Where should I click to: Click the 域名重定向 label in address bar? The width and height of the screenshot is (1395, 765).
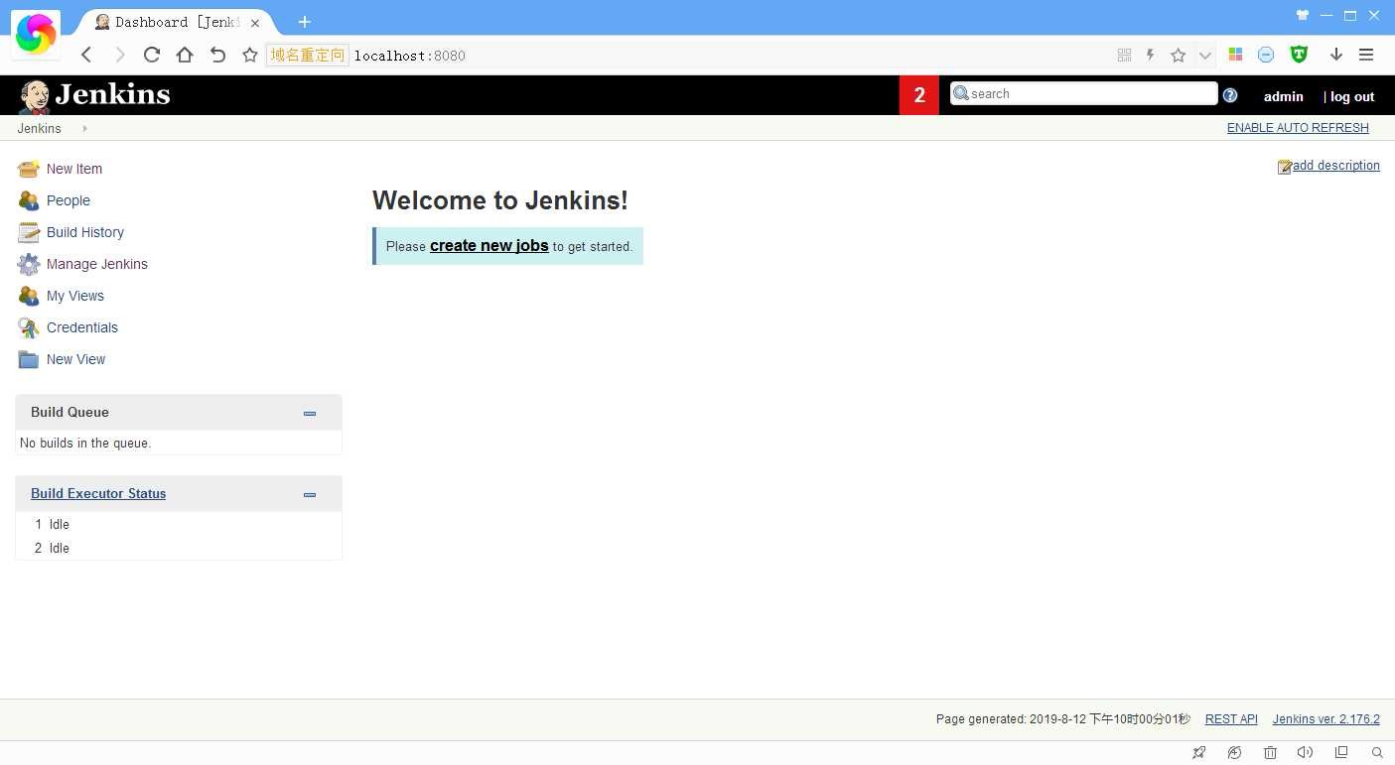[x=308, y=56]
